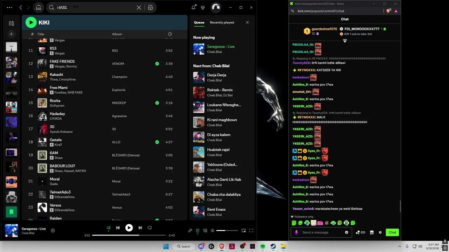Enter full screen in Spotify
Viewport: 449px width, 252px height.
click(251, 231)
